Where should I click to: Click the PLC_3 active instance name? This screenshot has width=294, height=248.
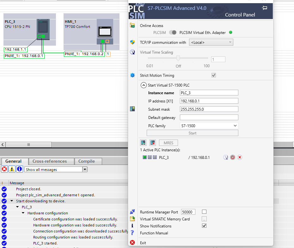click(164, 158)
